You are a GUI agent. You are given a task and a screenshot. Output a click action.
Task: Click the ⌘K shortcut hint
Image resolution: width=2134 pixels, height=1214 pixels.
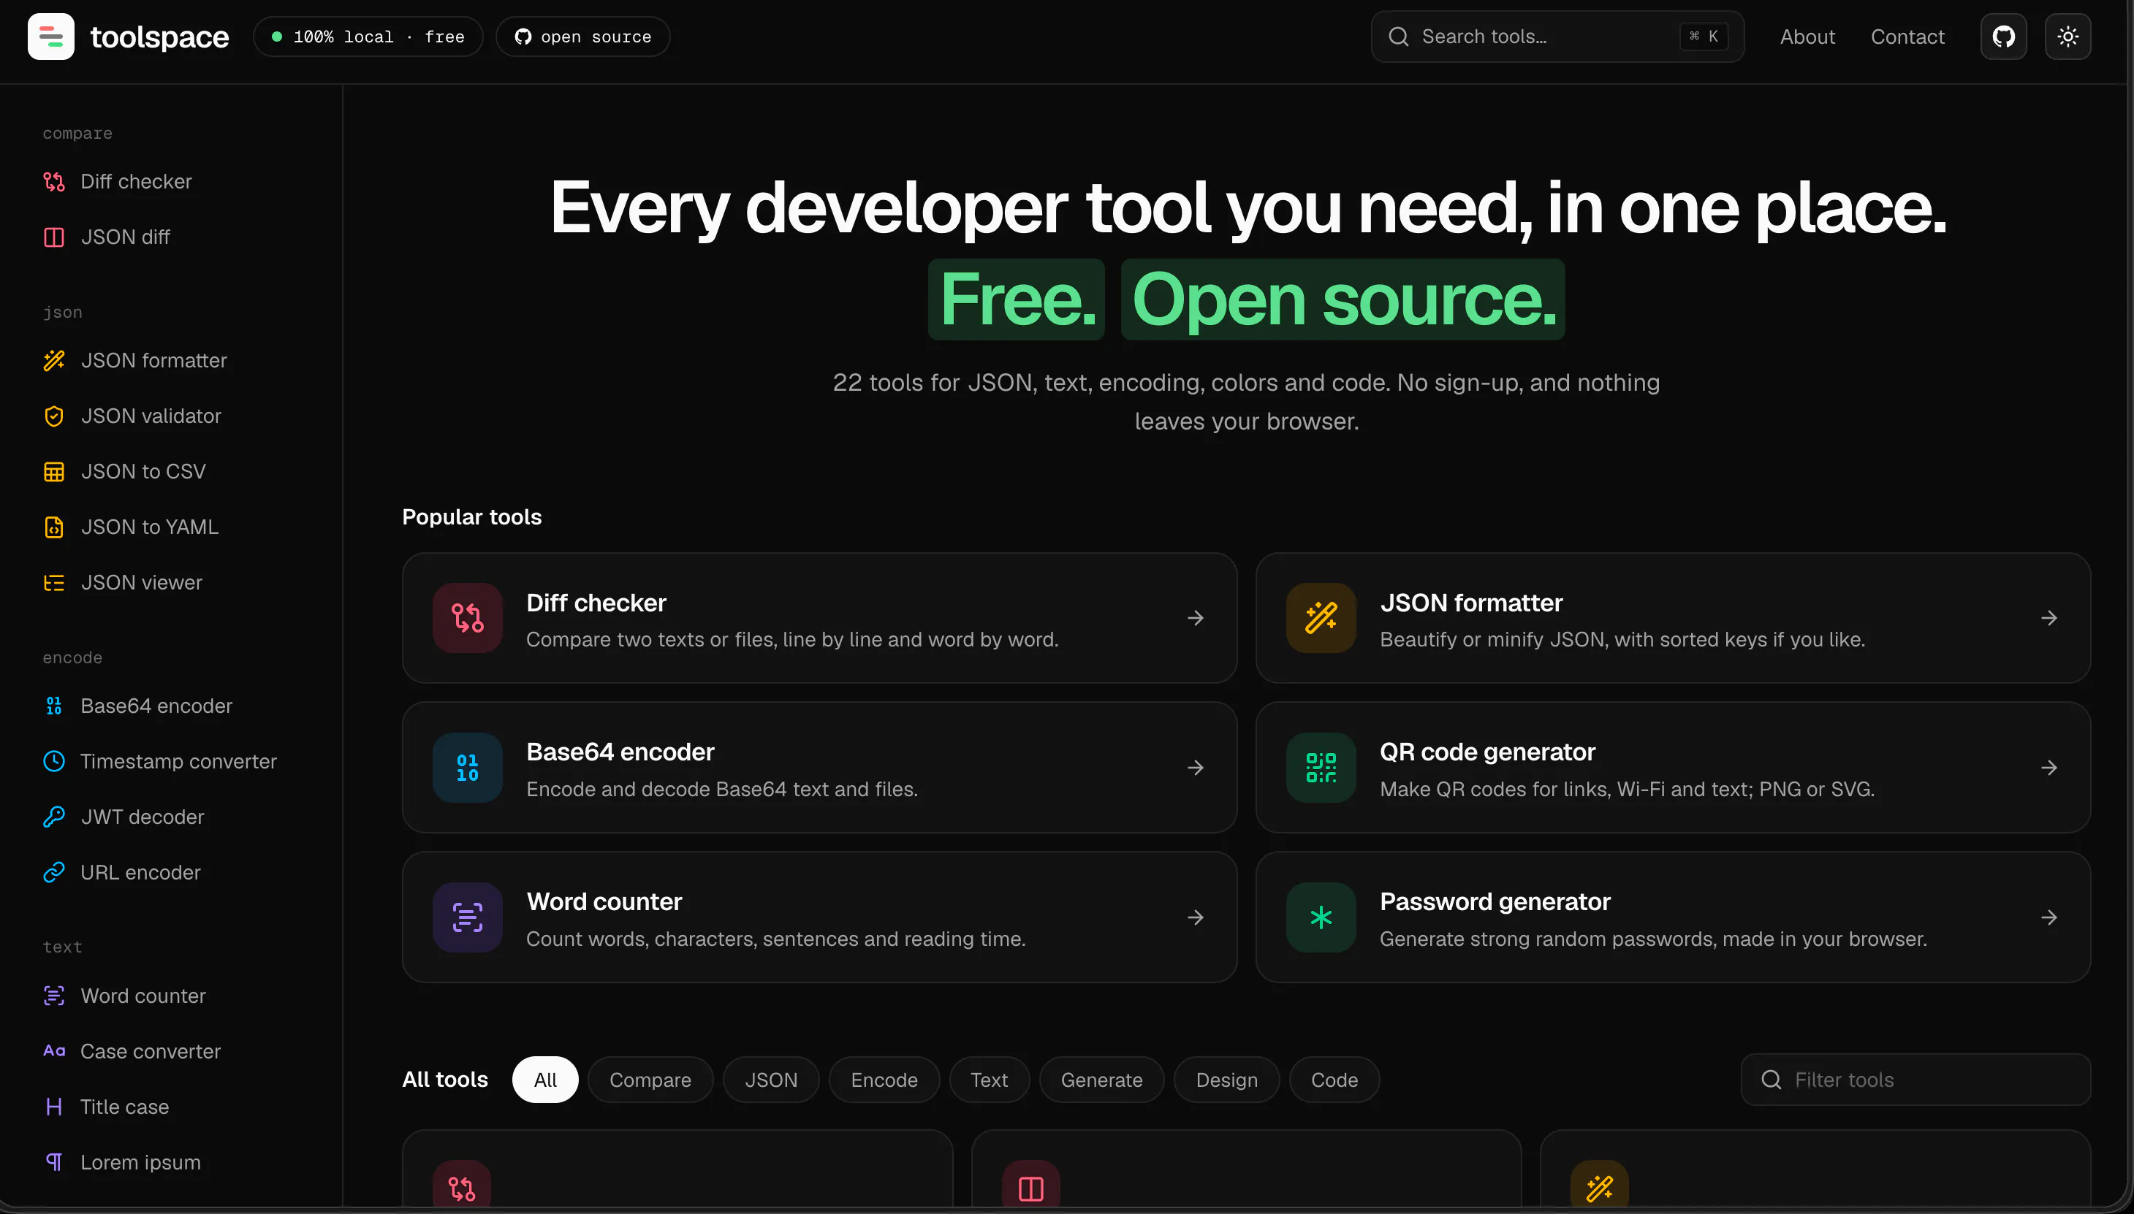click(1704, 37)
